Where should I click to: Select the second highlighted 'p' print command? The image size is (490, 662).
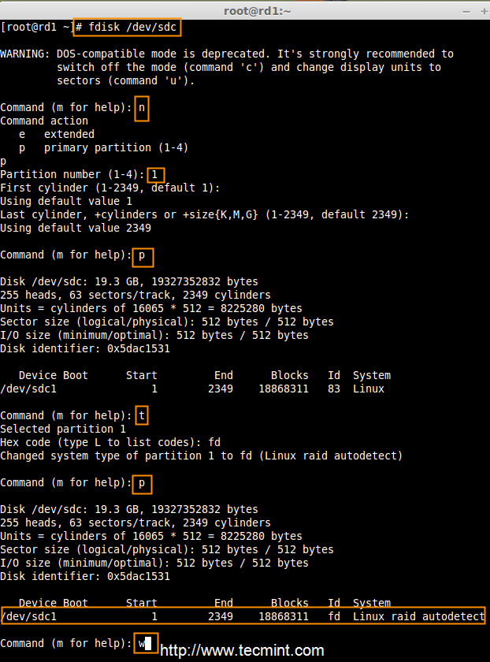coord(142,483)
